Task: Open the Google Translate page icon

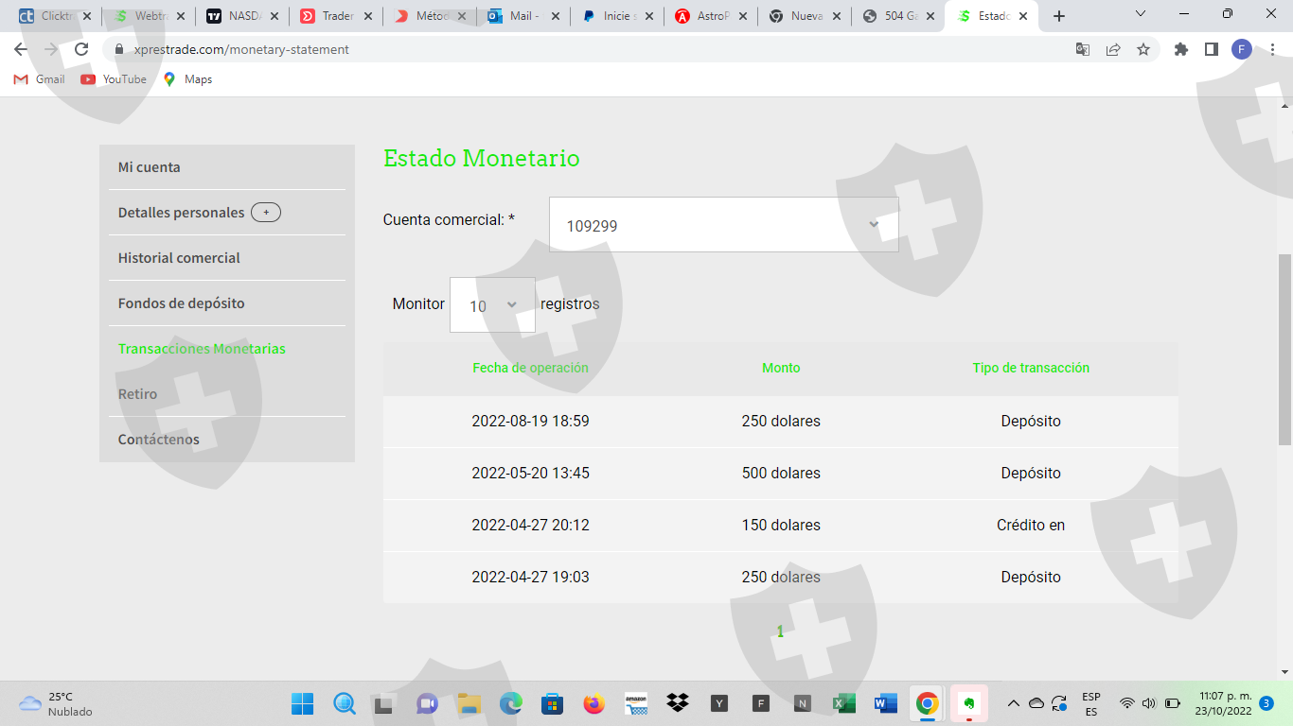Action: tap(1083, 49)
